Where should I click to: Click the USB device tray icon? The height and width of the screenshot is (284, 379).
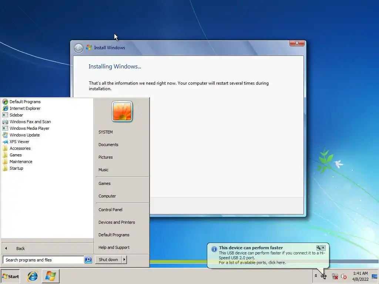point(324,276)
